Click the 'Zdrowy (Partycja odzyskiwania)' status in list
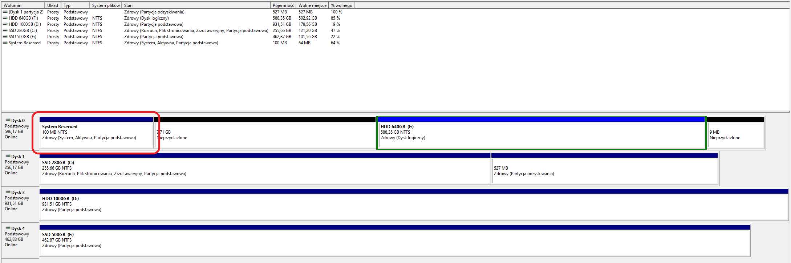The height and width of the screenshot is (263, 791). click(154, 12)
